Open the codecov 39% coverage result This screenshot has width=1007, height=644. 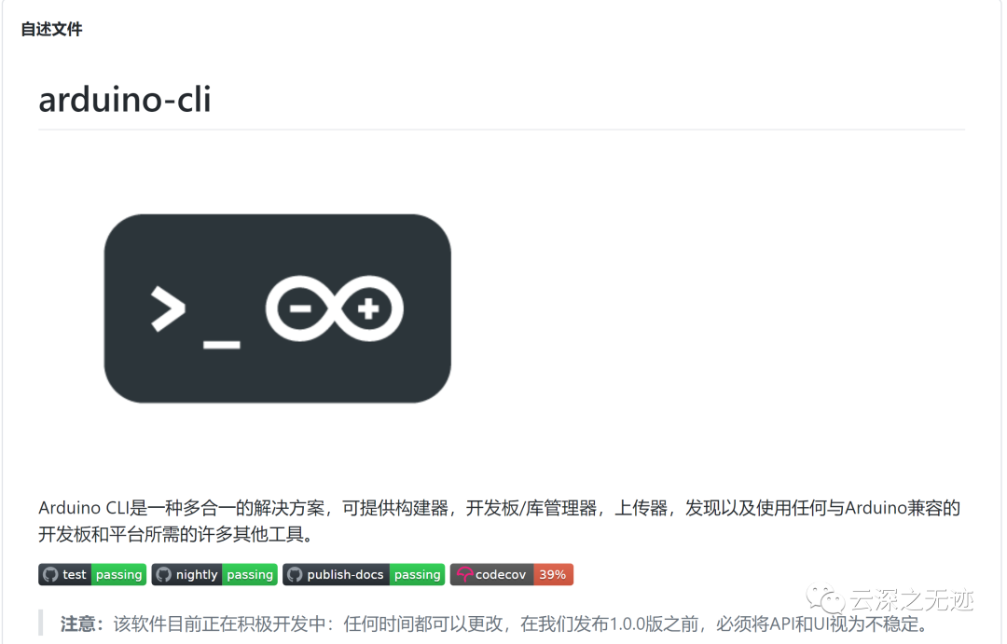click(553, 575)
